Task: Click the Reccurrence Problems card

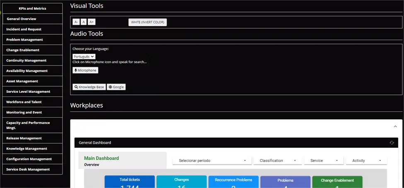Action: 233,182
